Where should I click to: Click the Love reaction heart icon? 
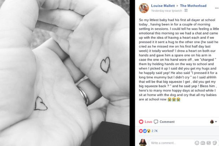tap(141, 122)
